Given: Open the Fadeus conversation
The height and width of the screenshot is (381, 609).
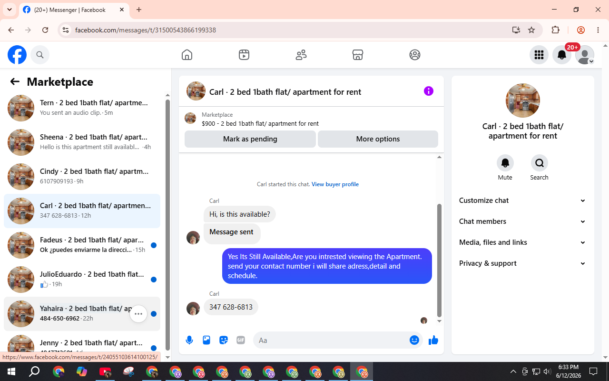Looking at the screenshot, I should (x=82, y=245).
